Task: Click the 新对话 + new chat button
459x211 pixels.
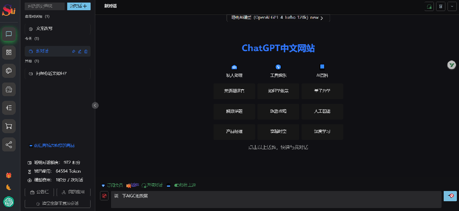Action: [79, 6]
